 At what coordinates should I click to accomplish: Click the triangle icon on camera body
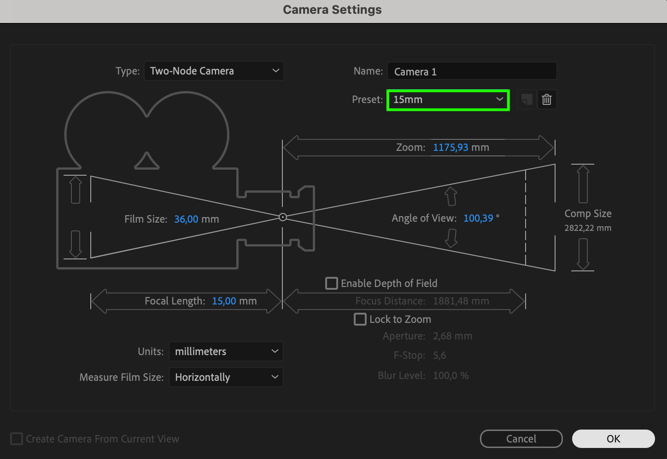(x=147, y=161)
